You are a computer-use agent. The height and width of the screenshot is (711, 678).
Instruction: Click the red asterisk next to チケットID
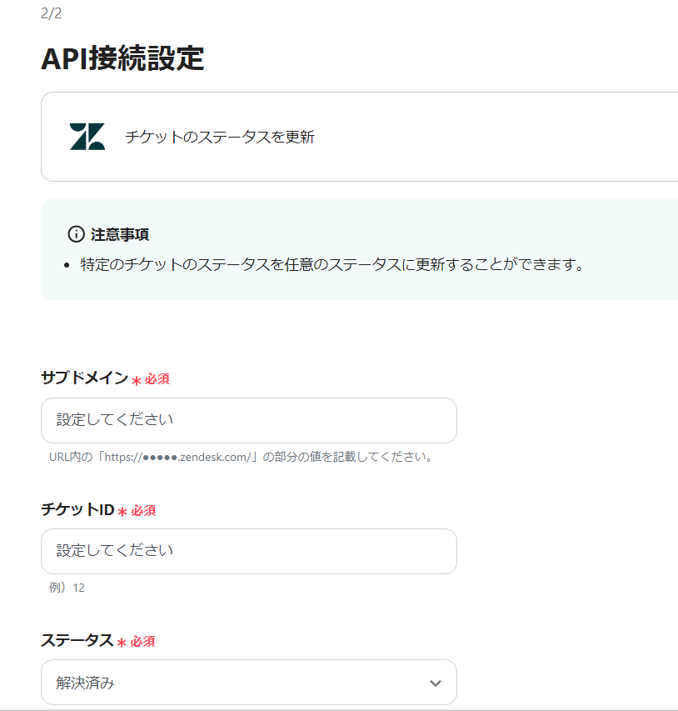tap(122, 511)
